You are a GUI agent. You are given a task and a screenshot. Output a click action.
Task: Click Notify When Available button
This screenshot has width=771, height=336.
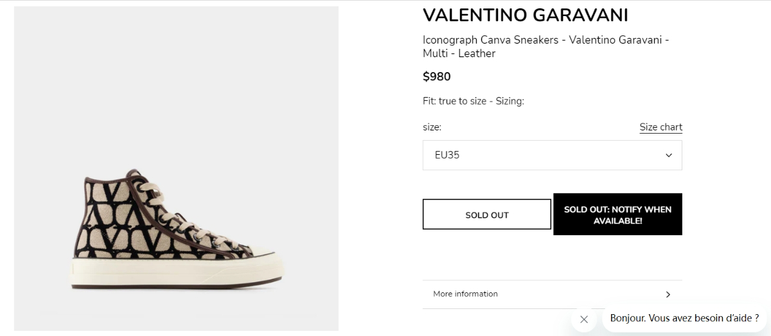point(617,215)
